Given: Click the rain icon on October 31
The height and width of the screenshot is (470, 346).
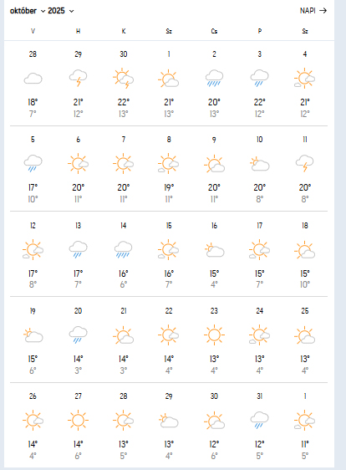Looking at the screenshot, I should [259, 420].
